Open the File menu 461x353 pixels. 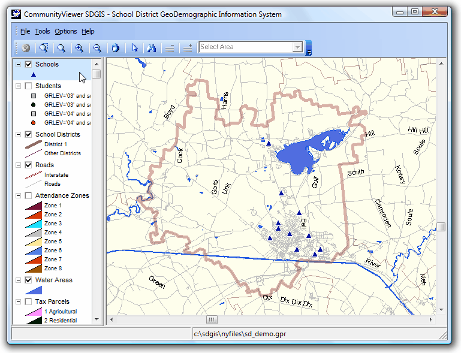coord(25,31)
